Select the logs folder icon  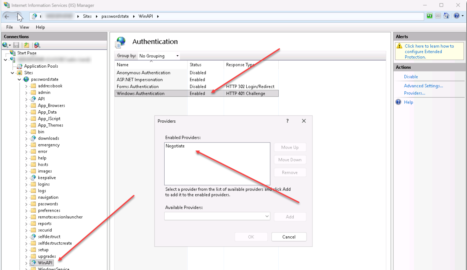tap(33, 191)
